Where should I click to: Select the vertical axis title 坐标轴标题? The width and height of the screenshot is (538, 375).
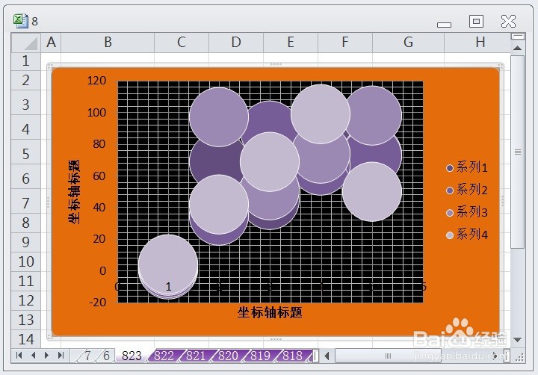click(x=74, y=191)
